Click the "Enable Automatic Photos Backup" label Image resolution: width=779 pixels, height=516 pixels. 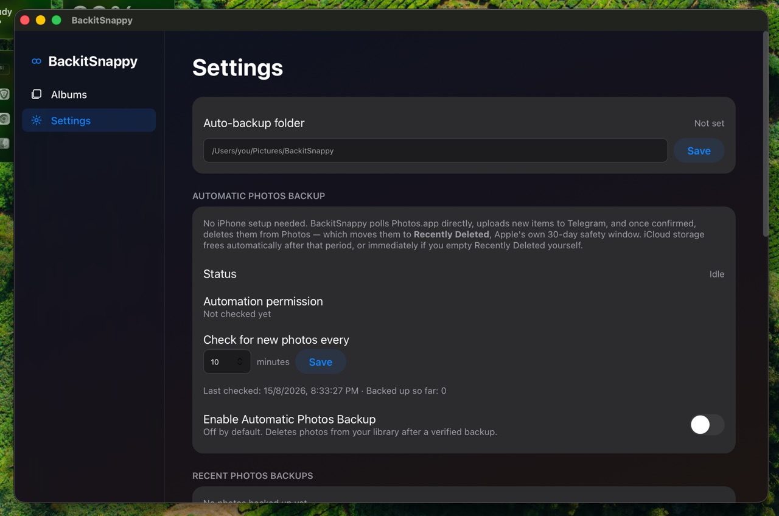tap(289, 419)
